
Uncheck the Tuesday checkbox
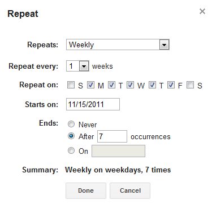(x=111, y=85)
